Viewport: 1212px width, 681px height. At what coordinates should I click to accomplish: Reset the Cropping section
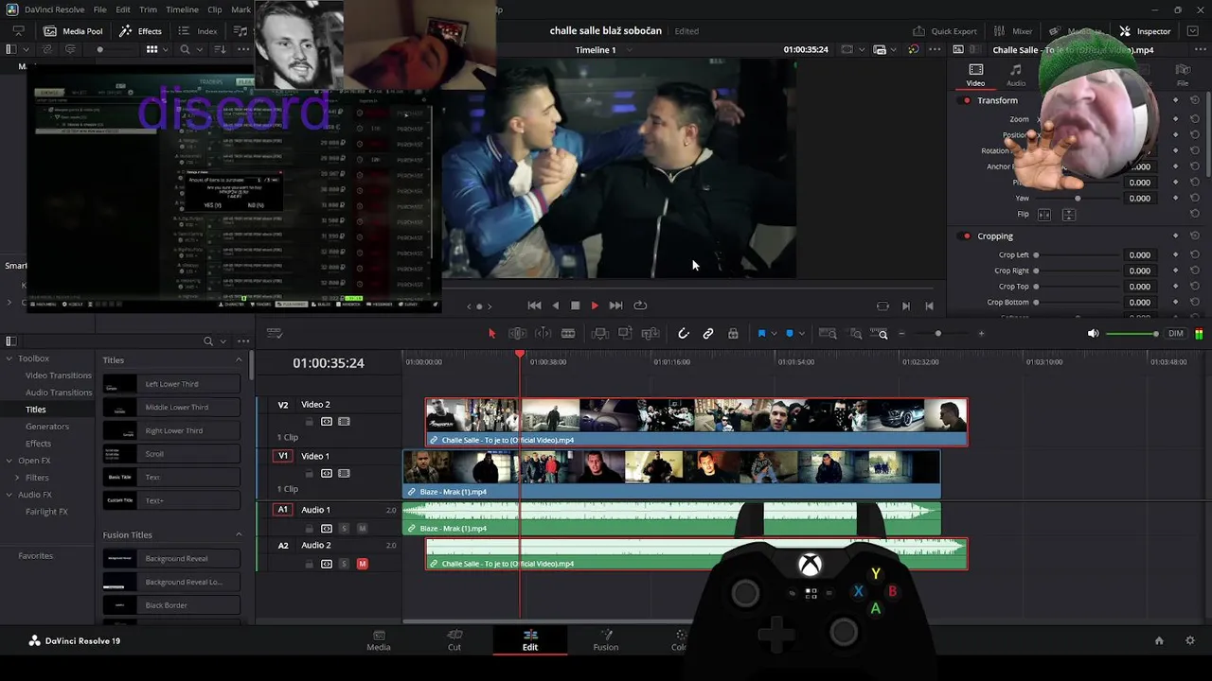(x=1195, y=236)
